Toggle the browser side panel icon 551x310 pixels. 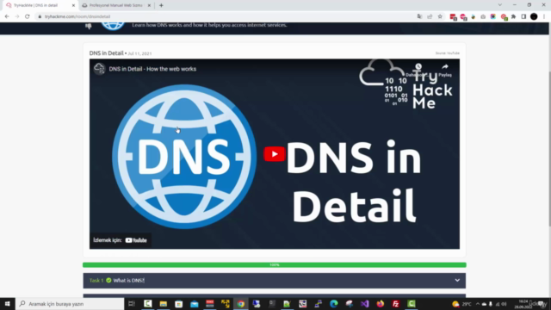click(523, 16)
